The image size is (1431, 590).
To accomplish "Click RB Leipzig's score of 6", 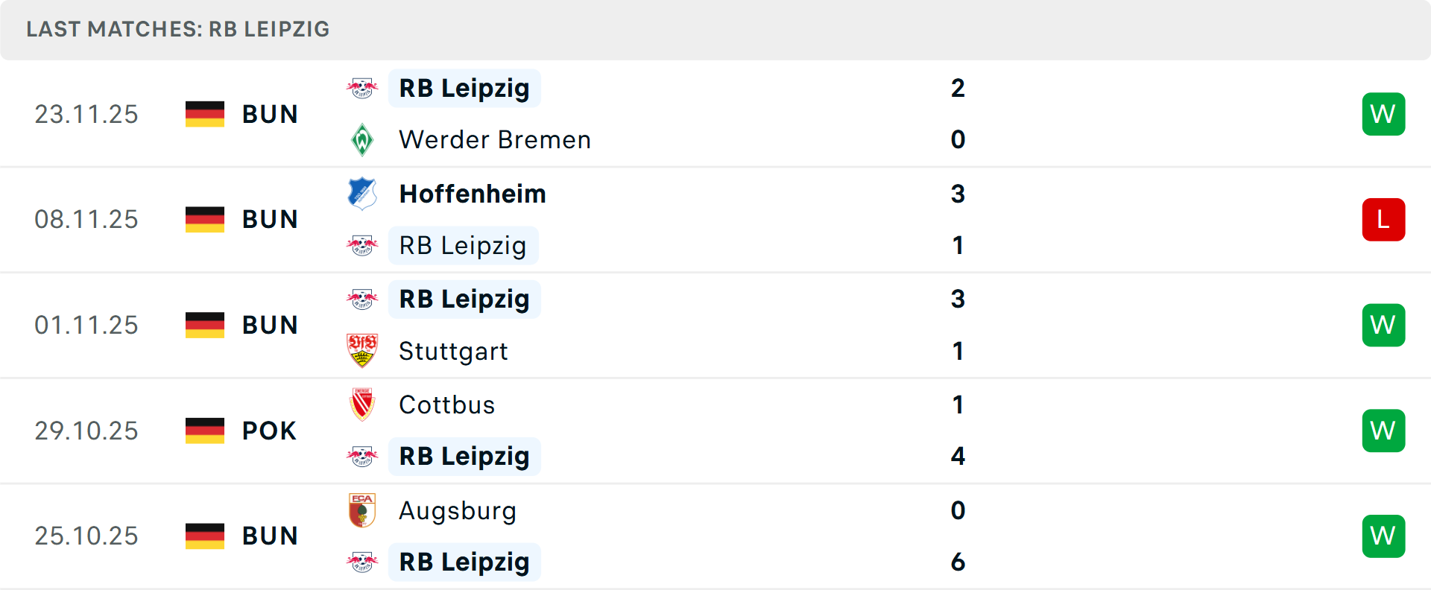I will pos(958,562).
